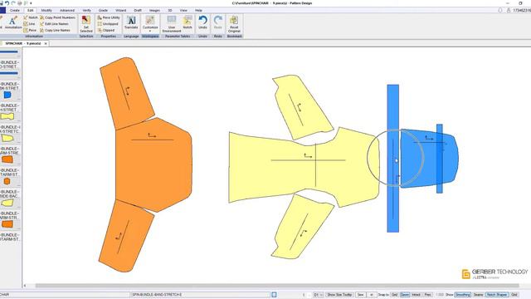The image size is (531, 299).
Task: Click the large orange center piece on canvas
Action: (x=153, y=165)
